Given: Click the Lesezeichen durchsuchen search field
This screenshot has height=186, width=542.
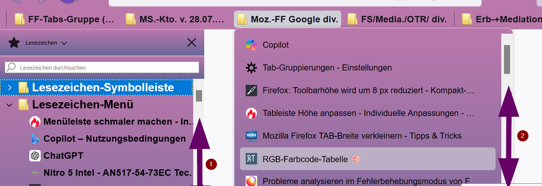Looking at the screenshot, I should click(x=102, y=67).
